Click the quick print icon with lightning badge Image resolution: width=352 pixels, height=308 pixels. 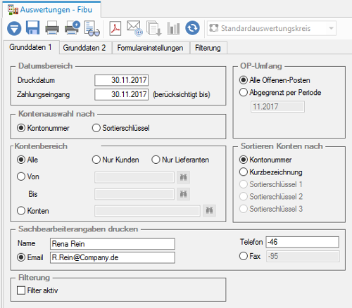[x=73, y=28]
